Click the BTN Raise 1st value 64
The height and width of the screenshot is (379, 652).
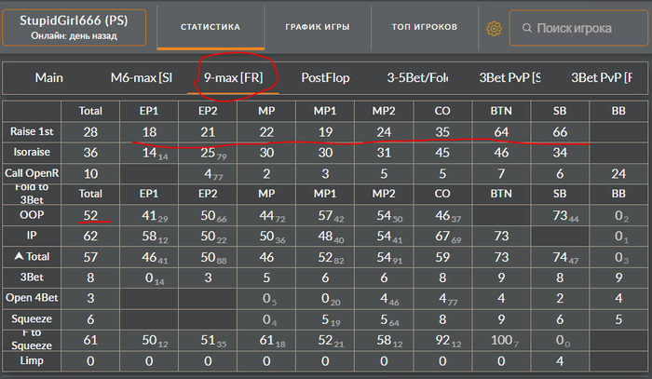[x=501, y=132]
